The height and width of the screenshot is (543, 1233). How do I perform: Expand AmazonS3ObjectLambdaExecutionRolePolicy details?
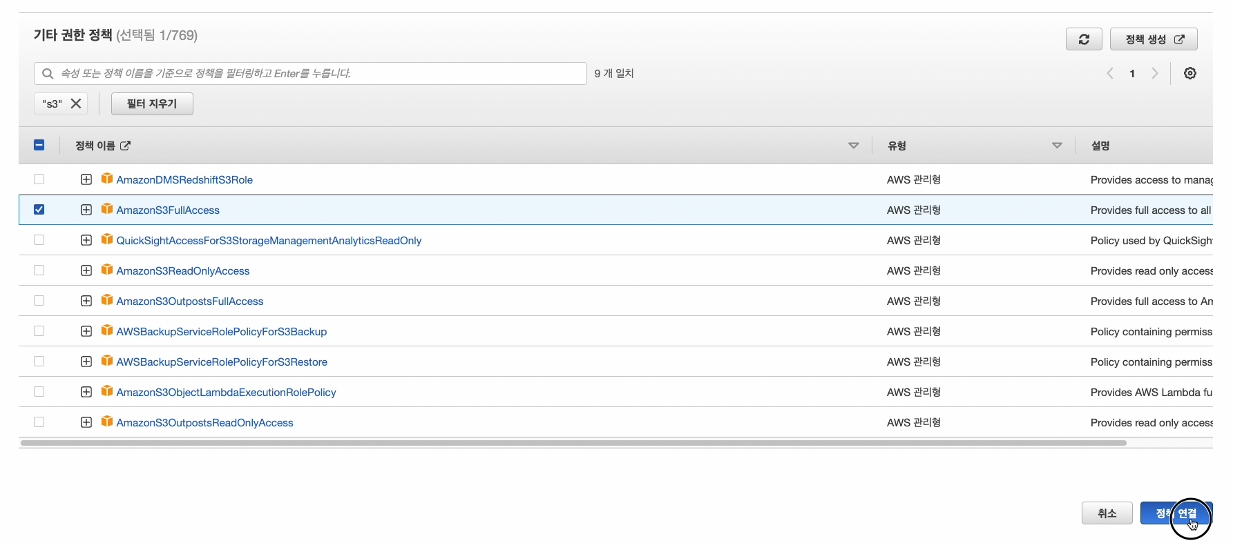pos(86,392)
